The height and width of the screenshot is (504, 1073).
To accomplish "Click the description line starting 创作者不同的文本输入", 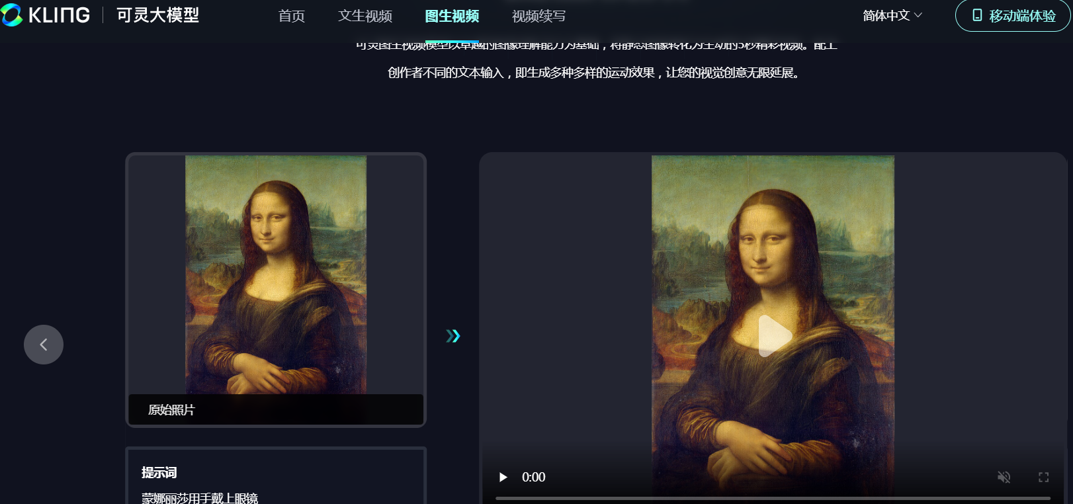I will [594, 73].
